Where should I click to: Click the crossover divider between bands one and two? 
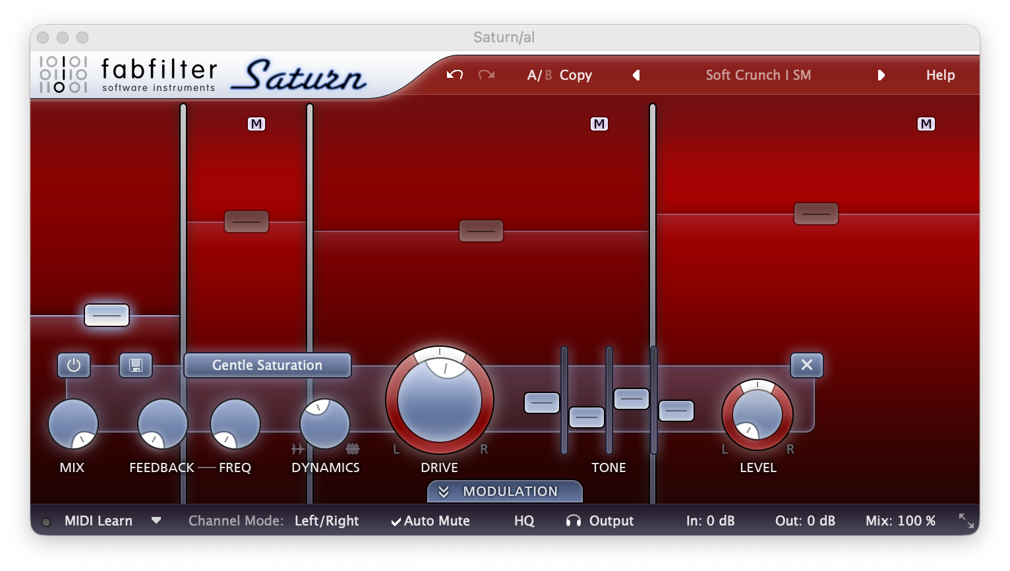[183, 303]
